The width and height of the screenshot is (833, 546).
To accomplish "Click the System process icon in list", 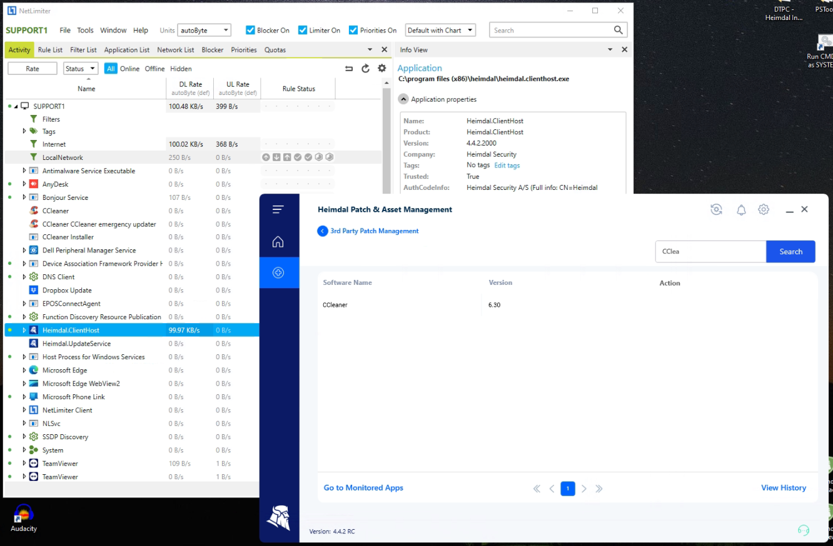I will click(34, 450).
